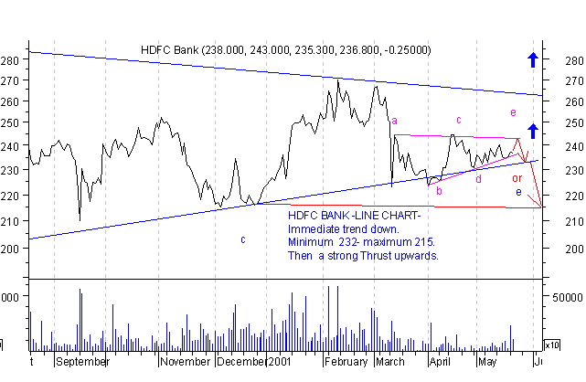Click the blue wave label 'e'
The image size is (586, 382).
[x=518, y=192]
